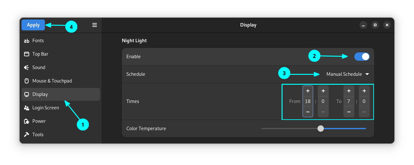The image size is (414, 165).
Task: Click the Sound speaker icon
Action: point(27,67)
